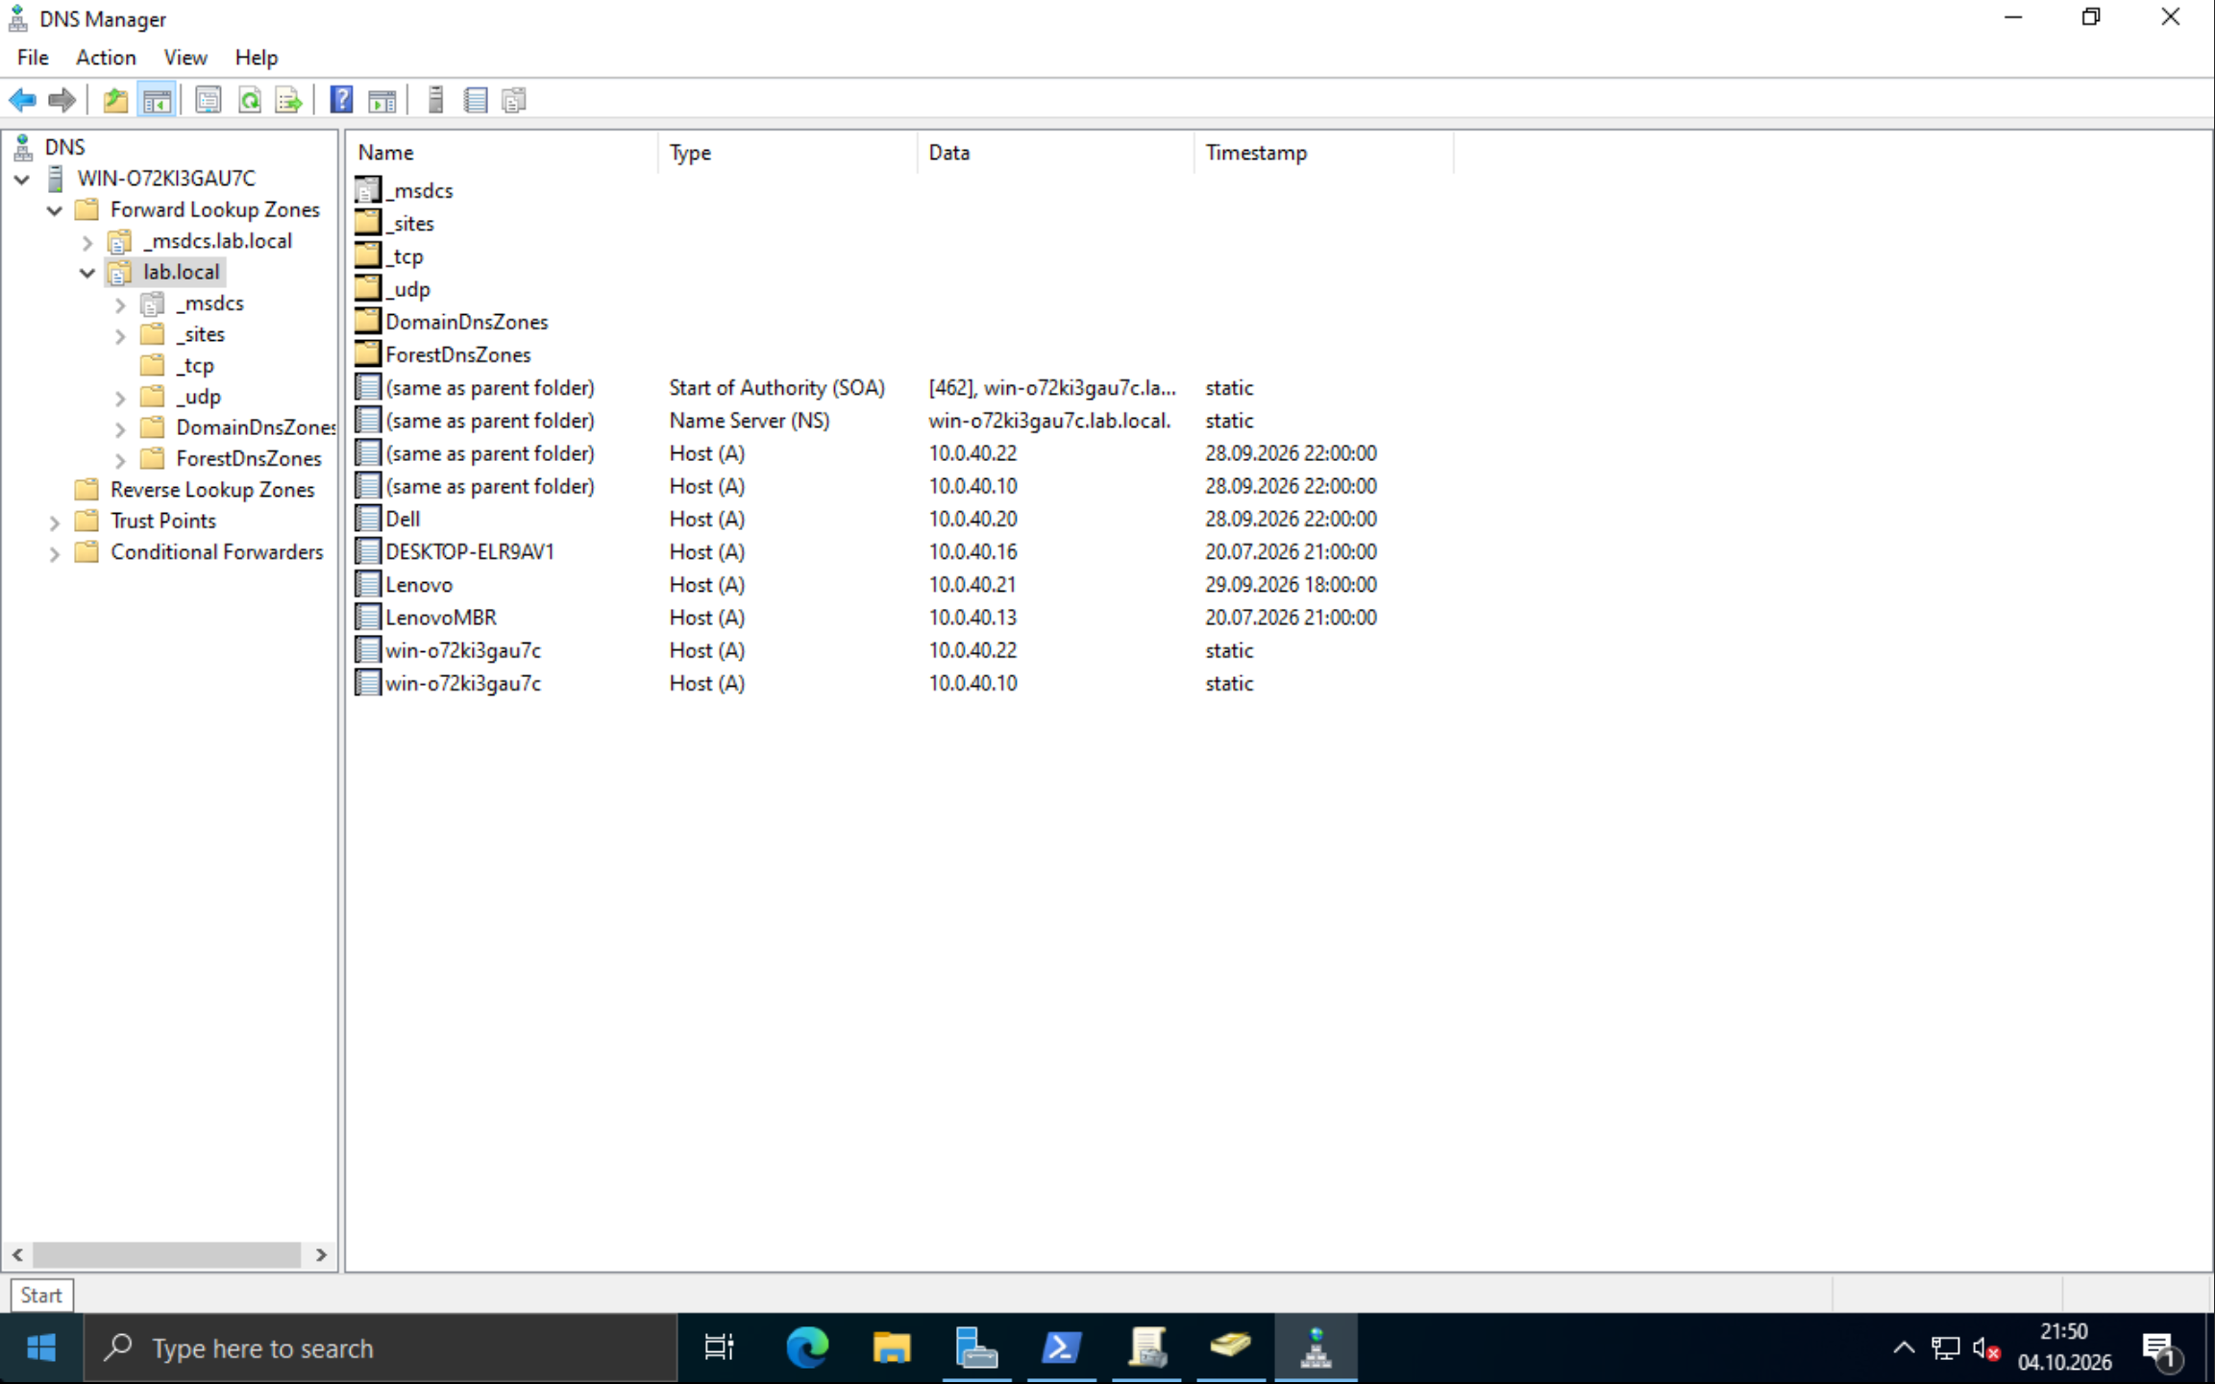Sort records by the Name column header

[x=503, y=153]
